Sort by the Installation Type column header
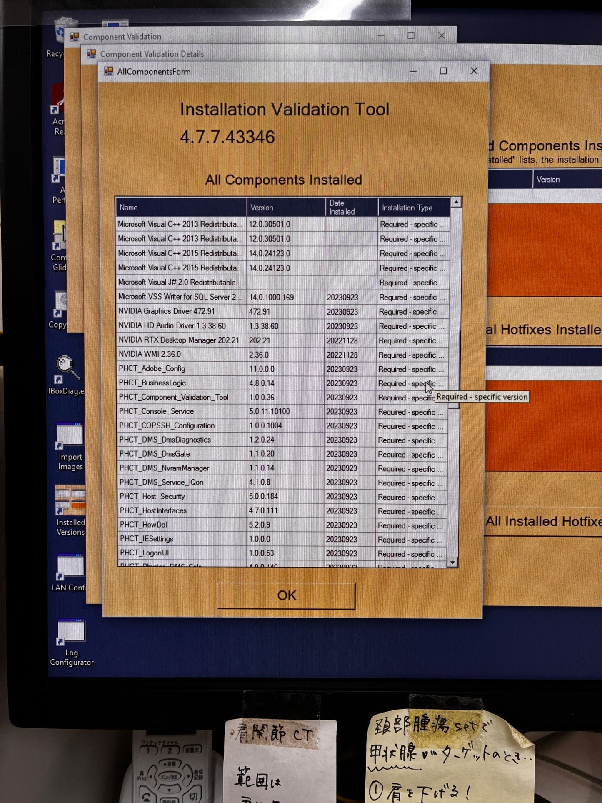The width and height of the screenshot is (602, 803). click(414, 208)
